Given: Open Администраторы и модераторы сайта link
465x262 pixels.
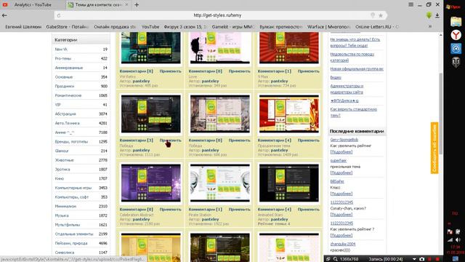Looking at the screenshot, I should (347, 89).
